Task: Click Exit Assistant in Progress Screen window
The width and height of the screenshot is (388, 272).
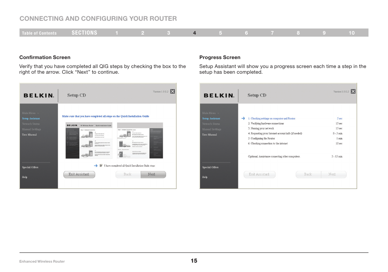Action: tap(259, 174)
